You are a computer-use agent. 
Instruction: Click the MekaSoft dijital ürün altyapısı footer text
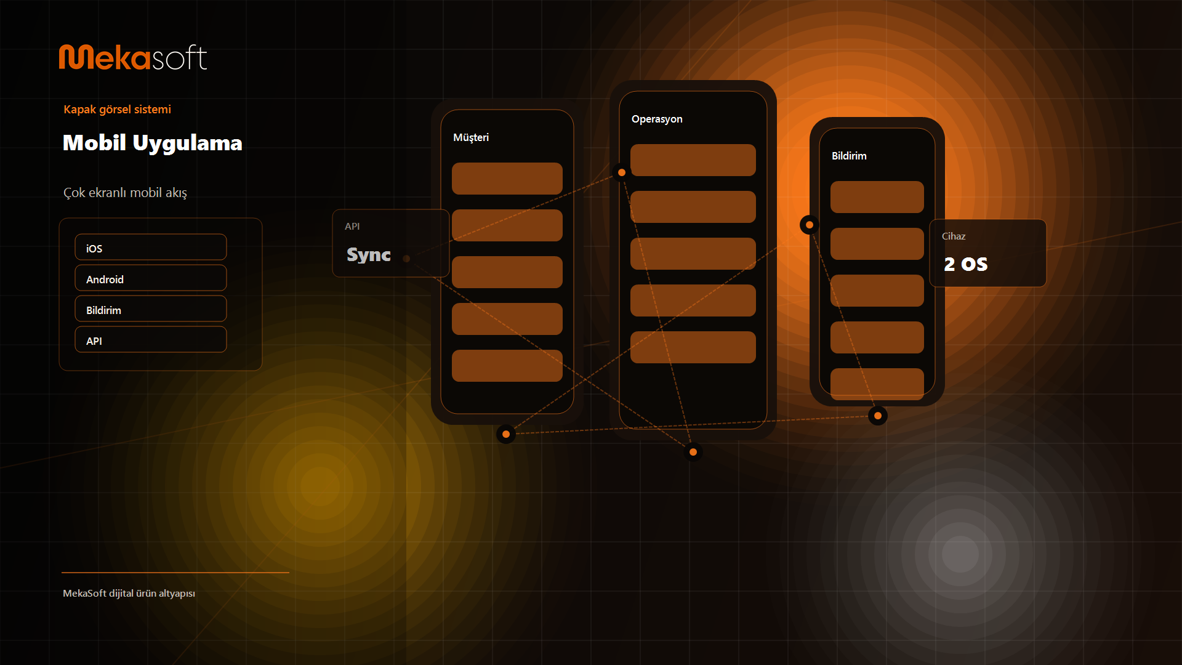tap(129, 593)
